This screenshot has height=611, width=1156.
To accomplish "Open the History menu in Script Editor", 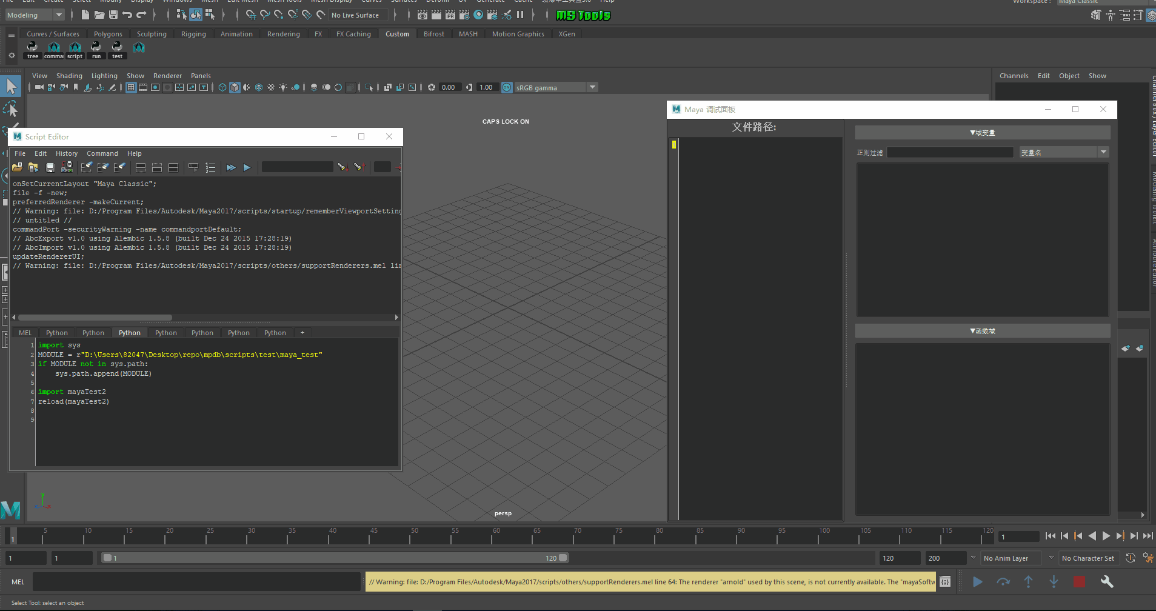I will coord(67,153).
